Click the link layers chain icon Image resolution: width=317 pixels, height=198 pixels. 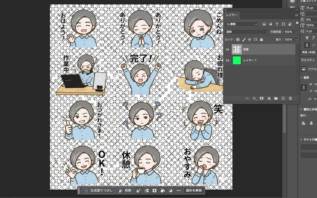tap(247, 98)
